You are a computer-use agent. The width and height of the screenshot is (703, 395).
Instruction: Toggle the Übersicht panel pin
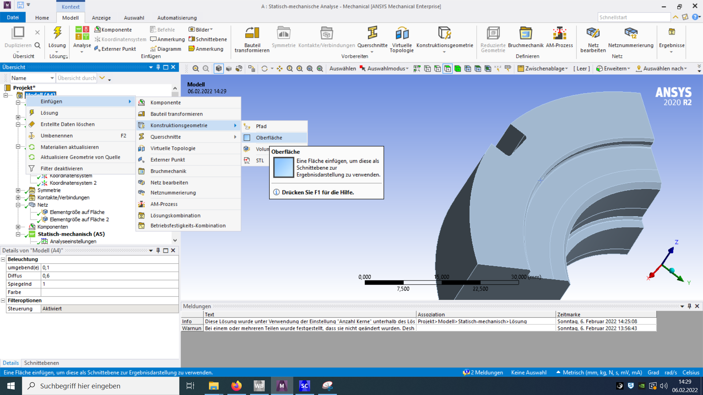click(158, 67)
